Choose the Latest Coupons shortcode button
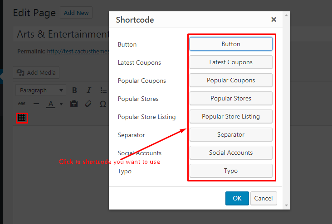This screenshot has width=332, height=224. (x=231, y=62)
